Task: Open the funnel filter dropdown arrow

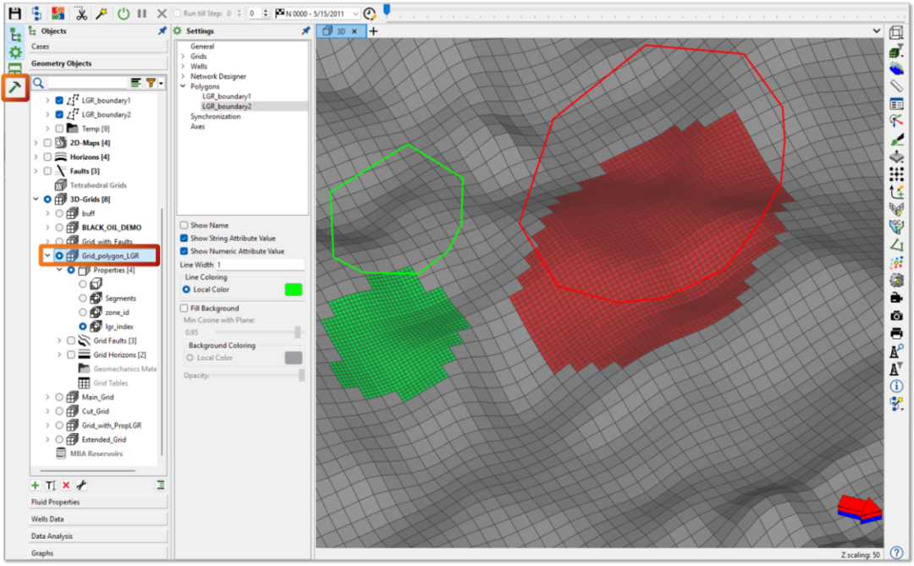Action: click(162, 84)
